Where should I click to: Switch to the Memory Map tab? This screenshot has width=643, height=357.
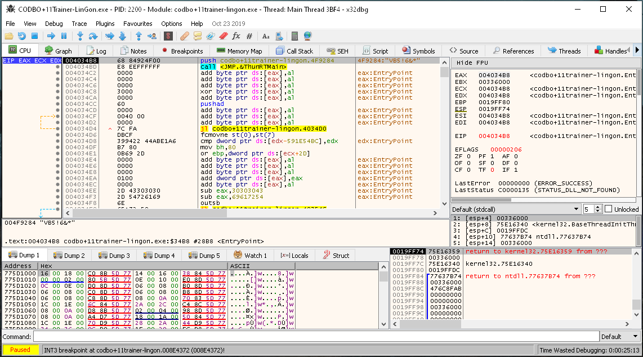pyautogui.click(x=239, y=51)
